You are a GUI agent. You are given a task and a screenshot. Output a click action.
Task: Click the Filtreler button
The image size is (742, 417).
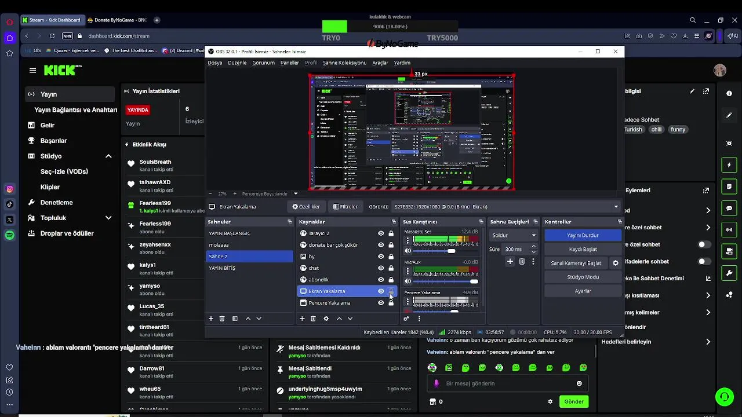(345, 207)
